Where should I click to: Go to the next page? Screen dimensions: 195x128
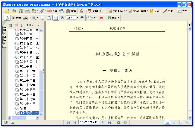(x=103, y=122)
